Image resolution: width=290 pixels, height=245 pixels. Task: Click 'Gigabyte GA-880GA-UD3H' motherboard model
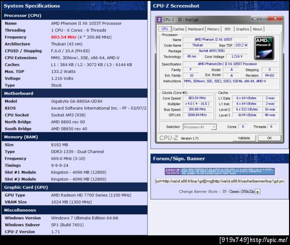(x=76, y=101)
